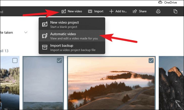Click the printer icon
The image size is (184, 110).
(x=158, y=11)
